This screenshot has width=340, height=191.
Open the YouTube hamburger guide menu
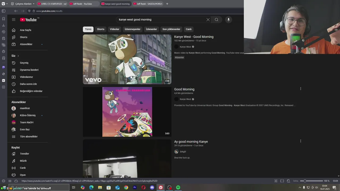(14, 20)
